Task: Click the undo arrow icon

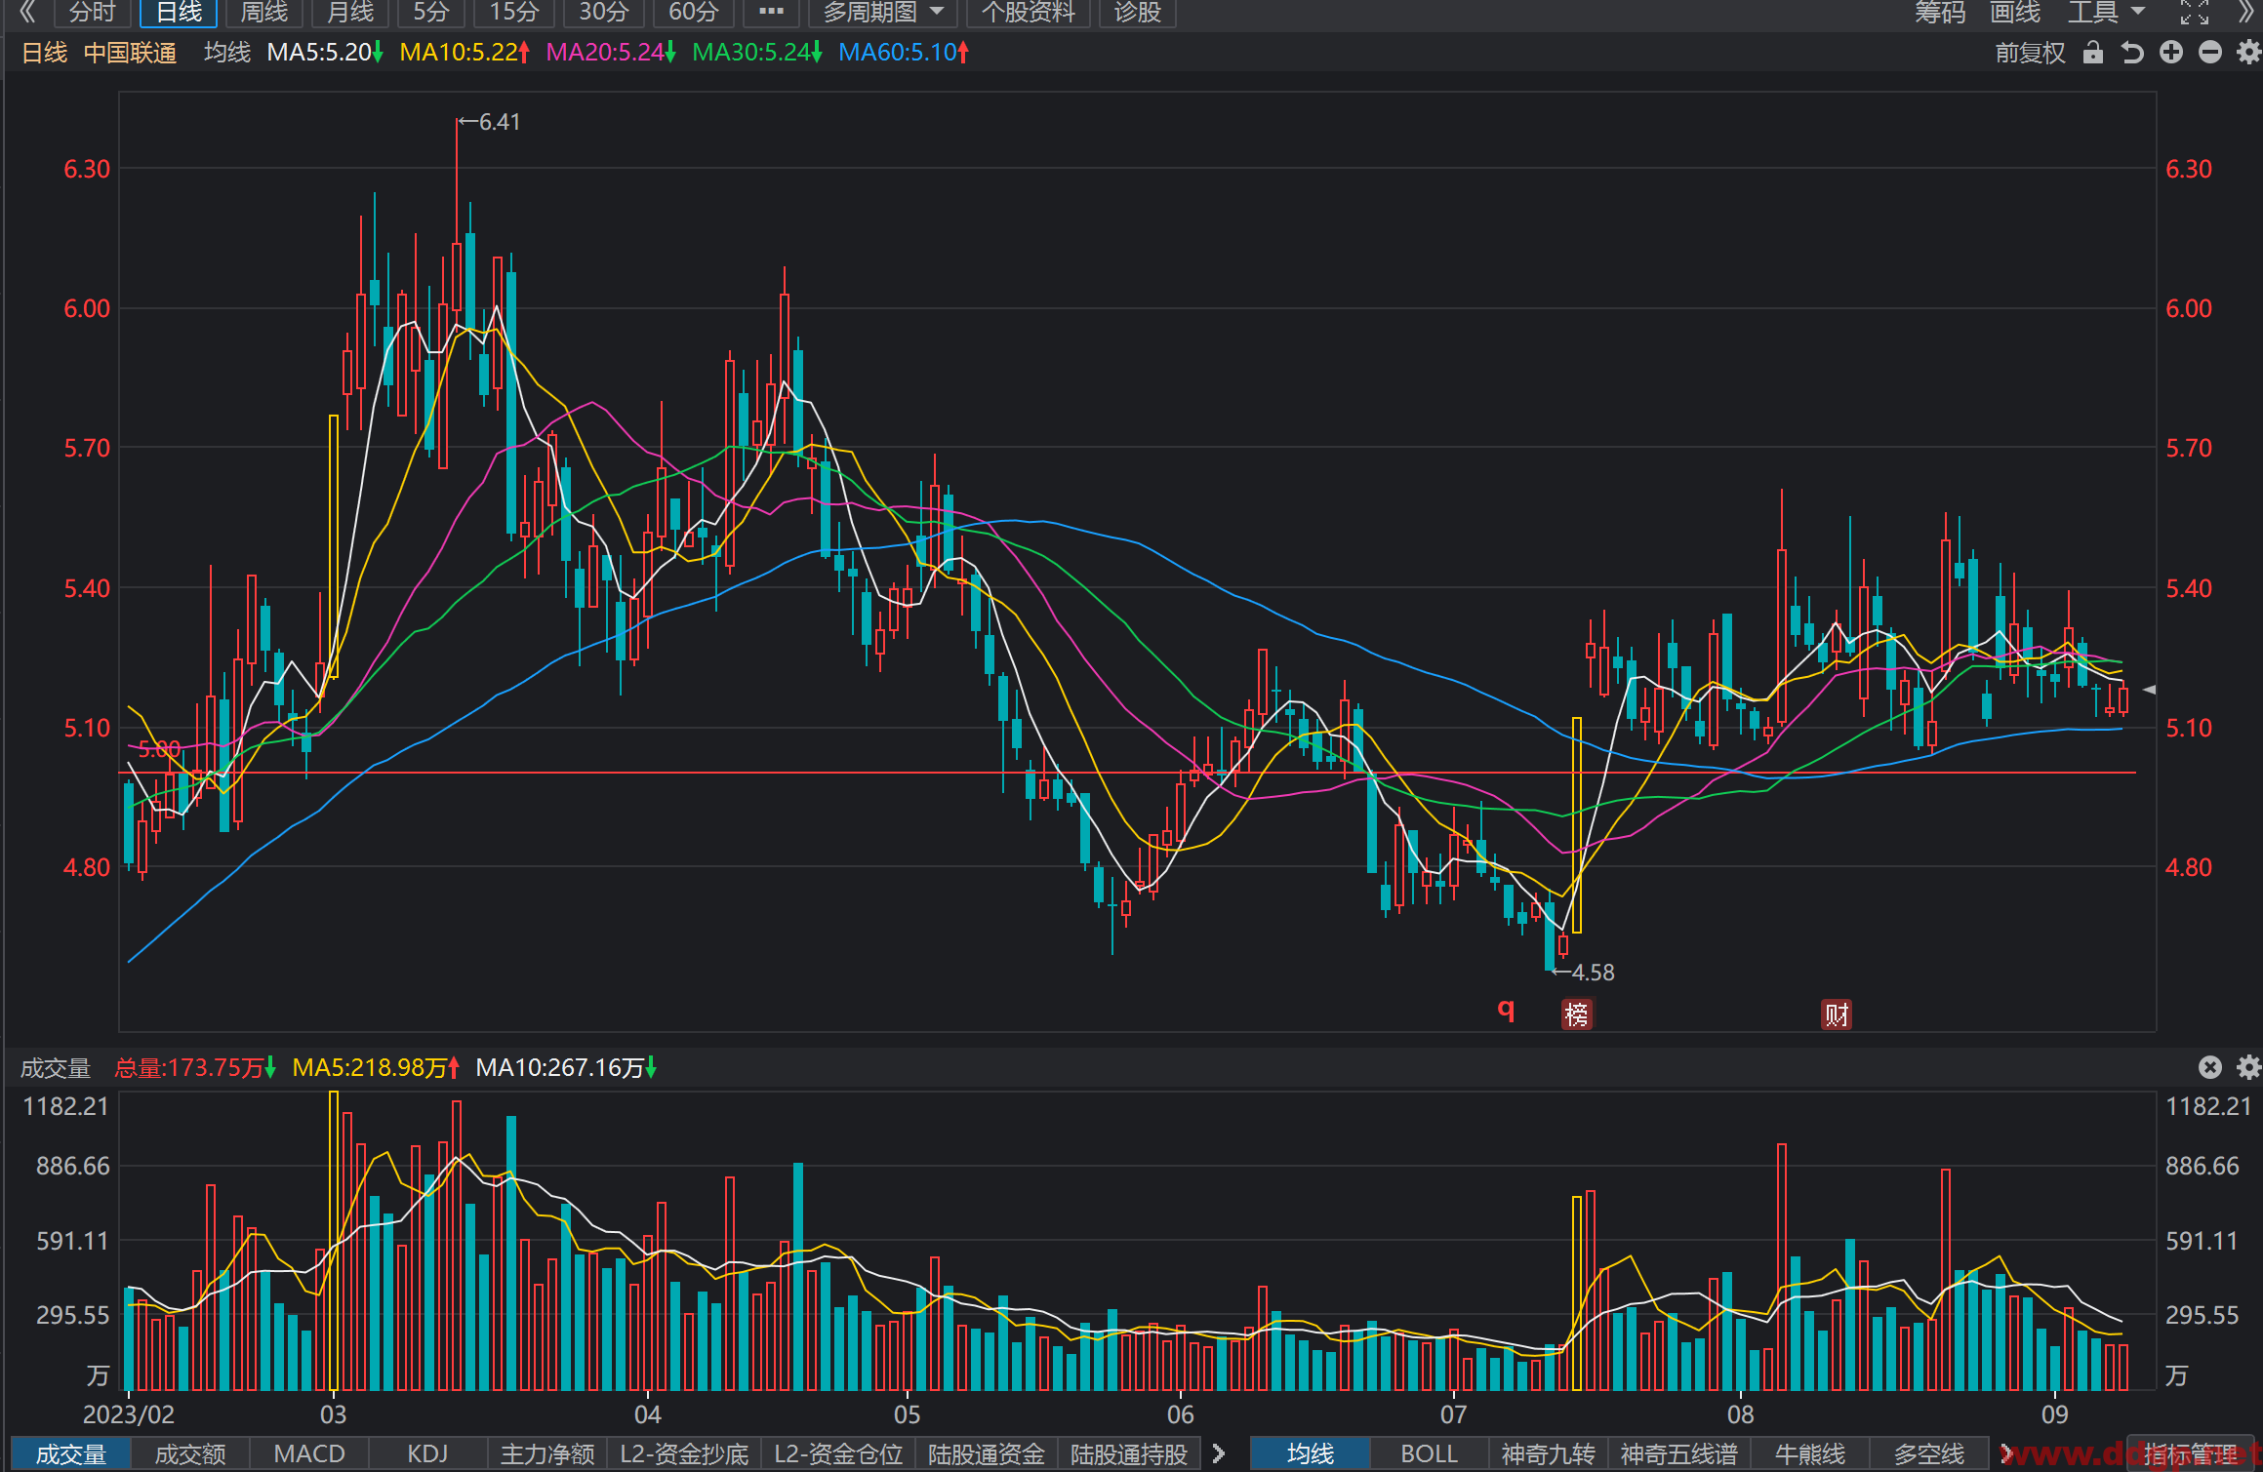Action: (2132, 53)
